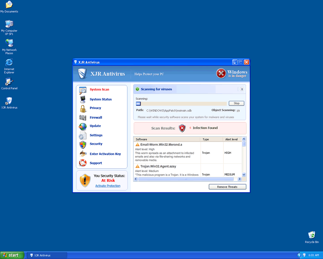Image resolution: width=323 pixels, height=259 pixels.
Task: Open the Settings menu item
Action: click(x=96, y=135)
